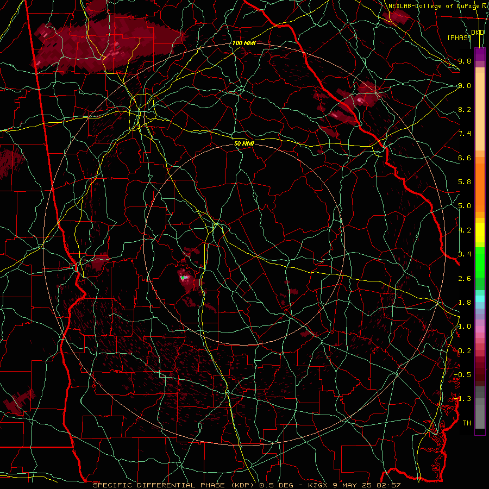Click the 5.8 scale value
Viewport: 489px width, 489px height.
[x=465, y=182]
